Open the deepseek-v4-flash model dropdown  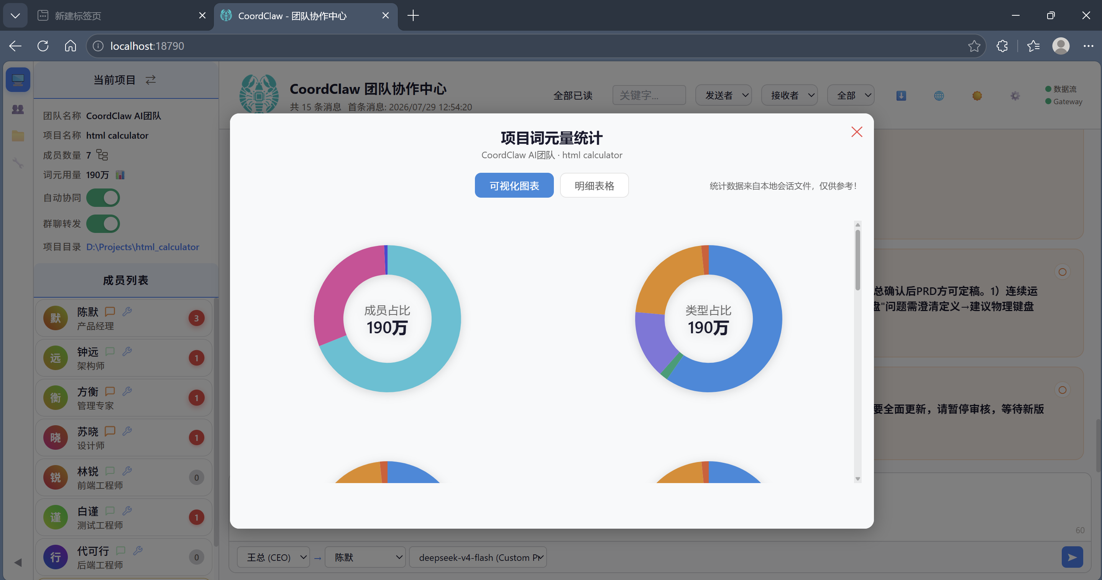[478, 557]
